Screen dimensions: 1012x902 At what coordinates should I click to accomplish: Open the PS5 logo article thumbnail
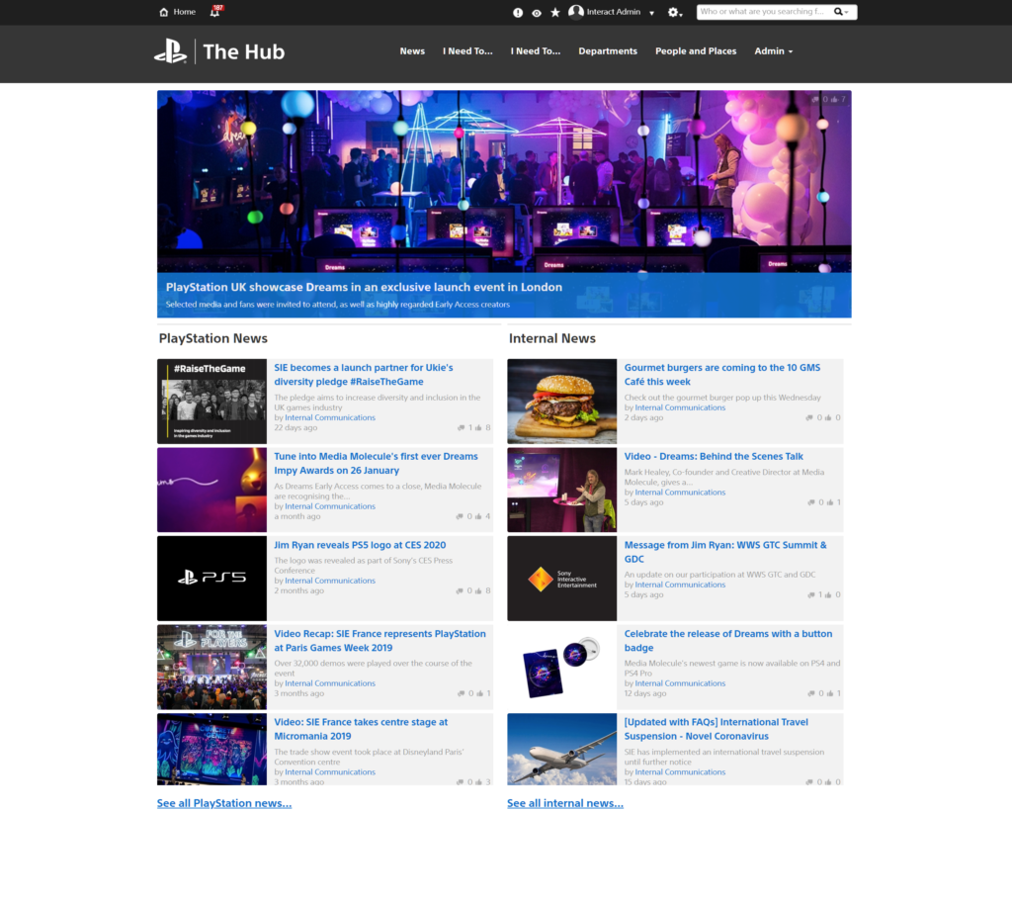click(211, 578)
